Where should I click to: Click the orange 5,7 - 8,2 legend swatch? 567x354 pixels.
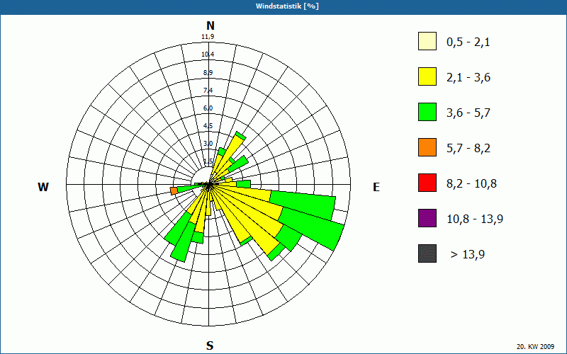(427, 147)
